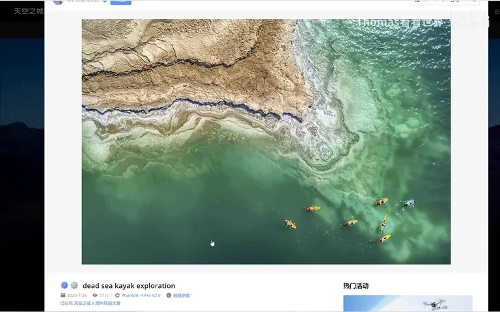The height and width of the screenshot is (312, 500).
Task: Open the Phantom 4 Pro V2.0 link
Action: coord(141,296)
